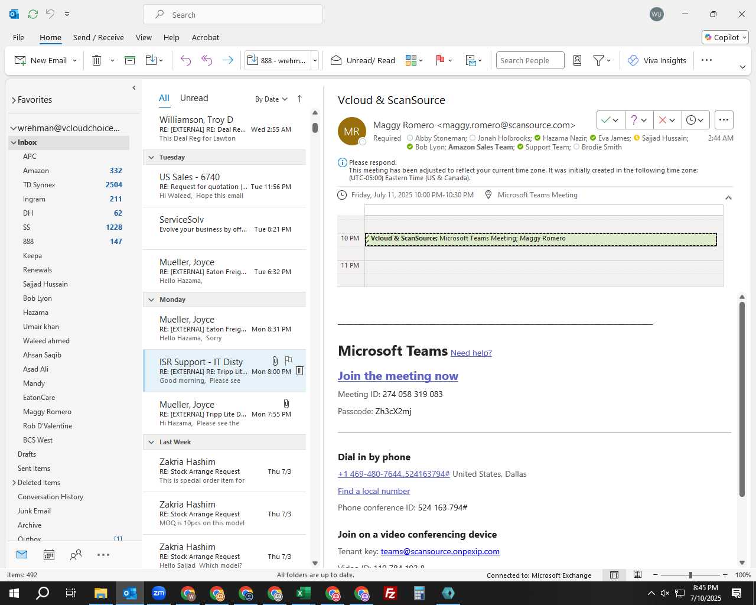Open File Explorer from the taskbar
Viewport: 756px width, 605px height.
tap(100, 593)
